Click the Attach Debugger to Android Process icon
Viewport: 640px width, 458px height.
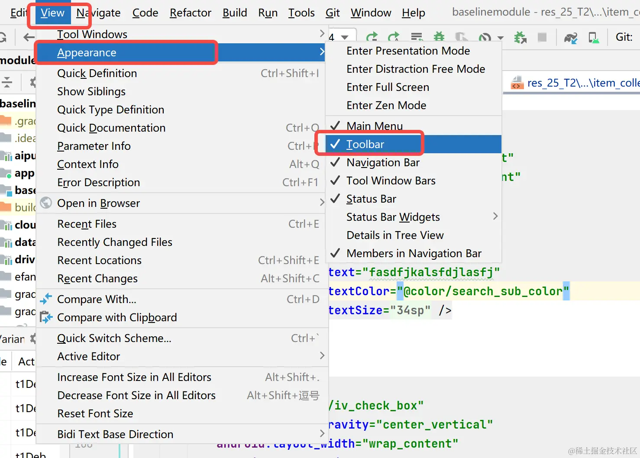click(x=520, y=38)
